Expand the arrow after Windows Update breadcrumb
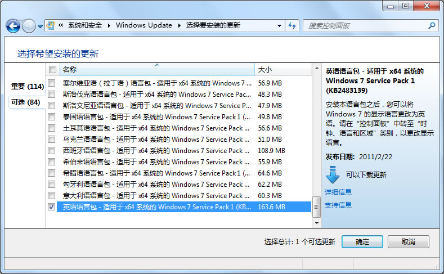Viewport: 444px width, 274px height. 180,25
